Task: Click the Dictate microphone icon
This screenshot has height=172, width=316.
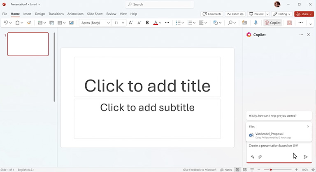Action: 256,23
